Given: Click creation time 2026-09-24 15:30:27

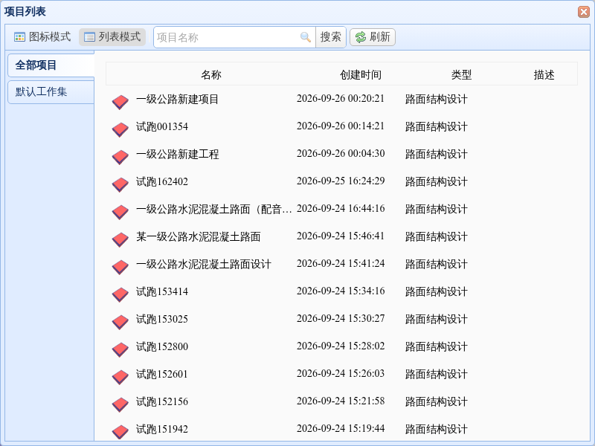Looking at the screenshot, I should click(x=341, y=319).
